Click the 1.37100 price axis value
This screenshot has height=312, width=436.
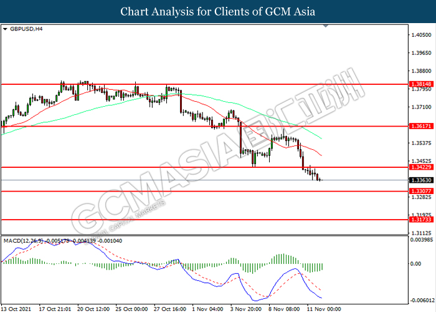point(421,107)
